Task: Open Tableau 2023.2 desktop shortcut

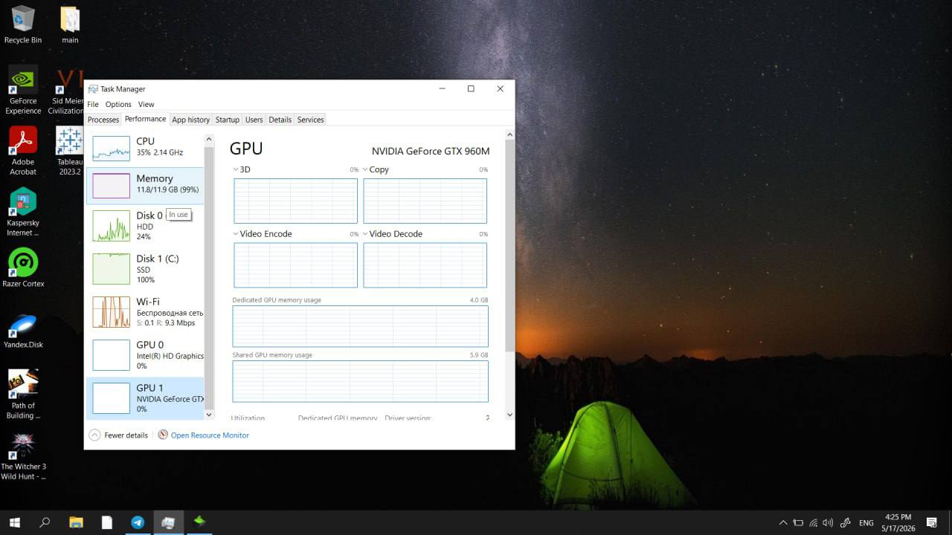Action: coord(70,151)
